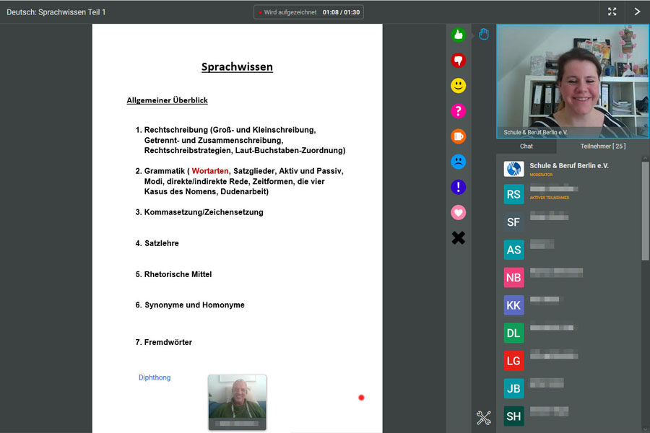Screen dimensions: 650x433
Task: Select participant avatar SF
Action: coord(513,222)
